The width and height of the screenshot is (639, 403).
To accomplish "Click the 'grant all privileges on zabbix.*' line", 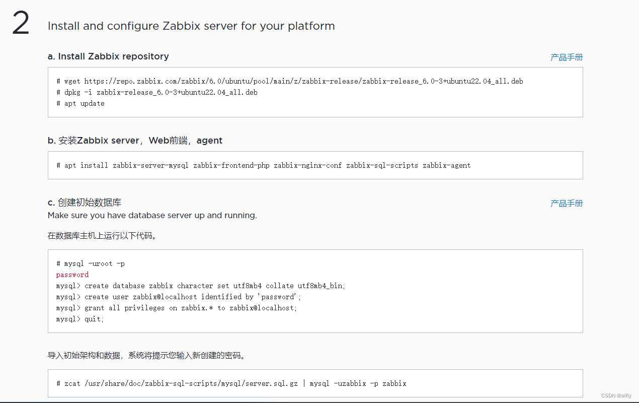I will (177, 308).
